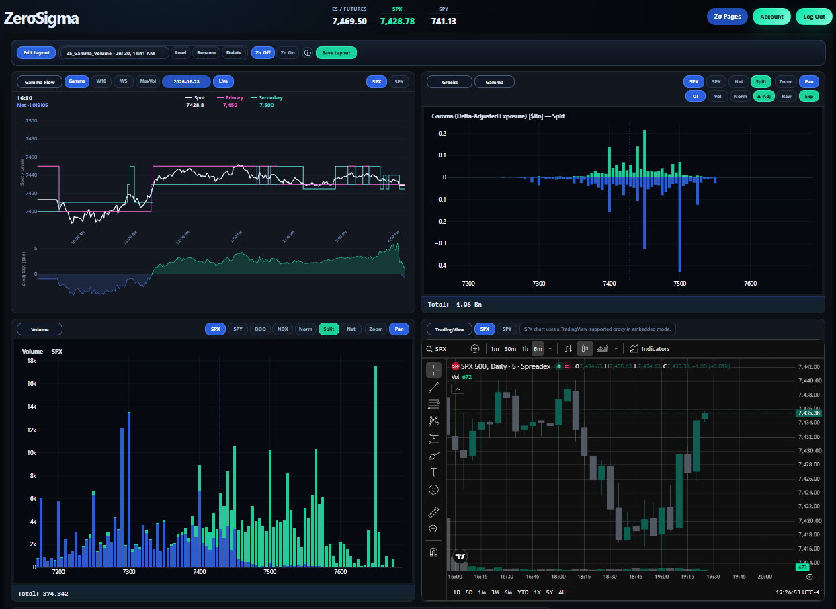Toggle the Live button in Gamma Flow panel
Image resolution: width=836 pixels, height=609 pixels.
point(223,81)
